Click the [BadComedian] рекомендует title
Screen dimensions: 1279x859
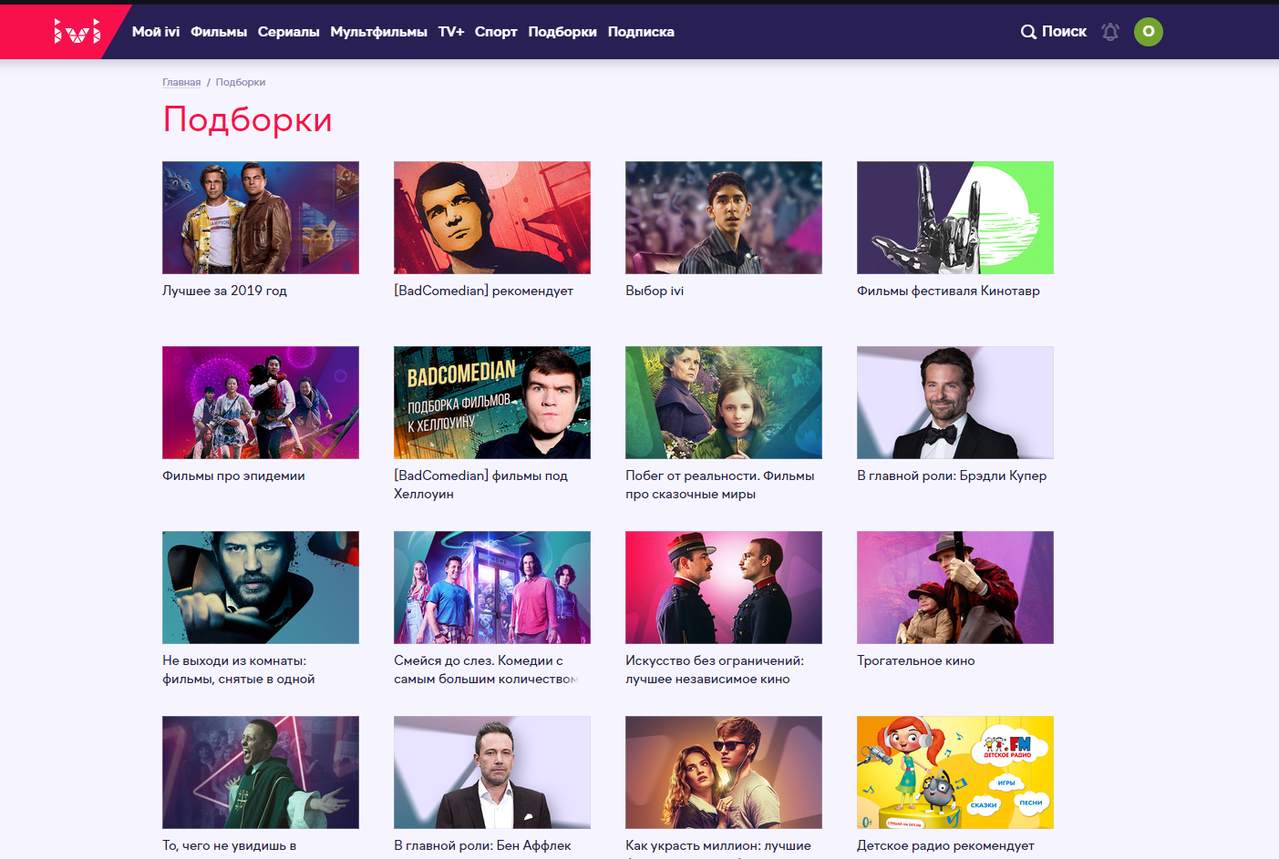coord(483,291)
